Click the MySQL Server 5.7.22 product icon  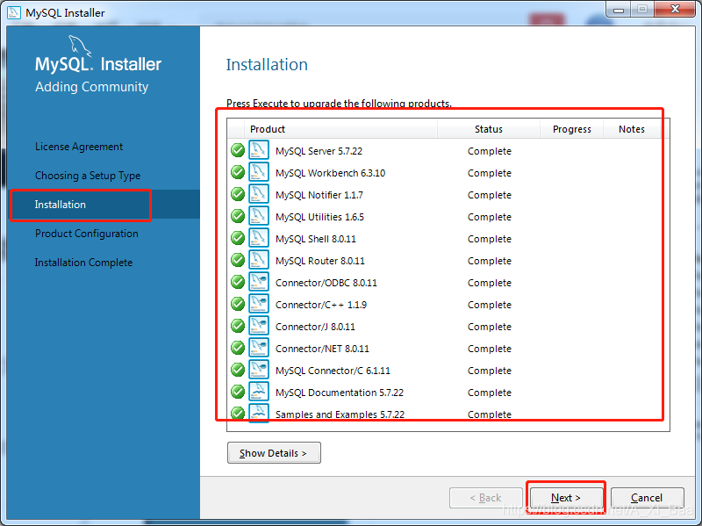click(x=259, y=150)
